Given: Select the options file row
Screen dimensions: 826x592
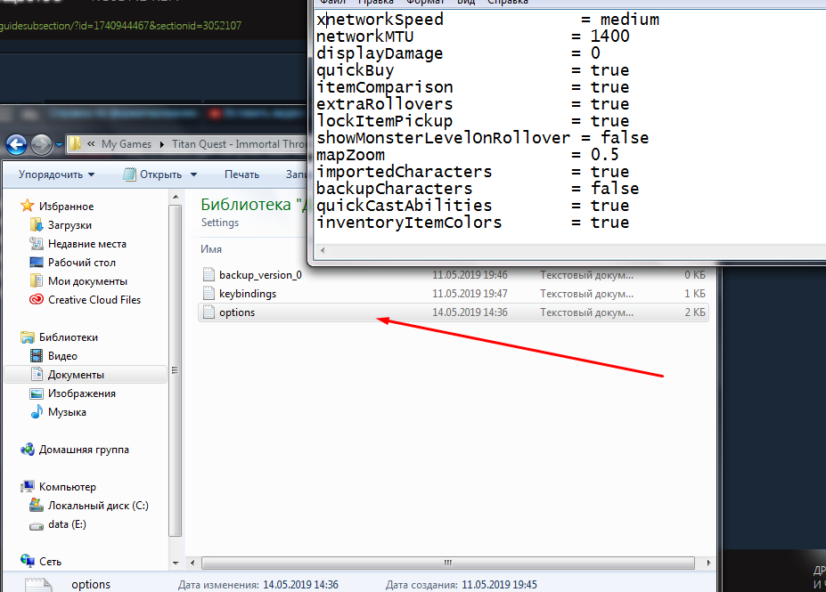Looking at the screenshot, I should tap(453, 312).
